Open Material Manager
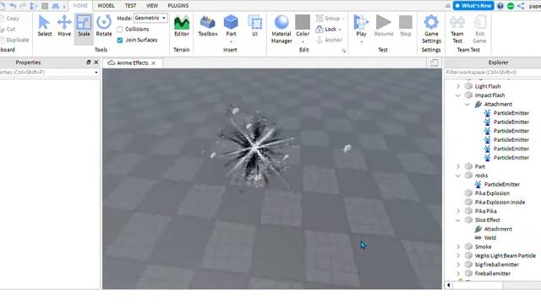Screen dimensions: 541x304 (x=281, y=30)
